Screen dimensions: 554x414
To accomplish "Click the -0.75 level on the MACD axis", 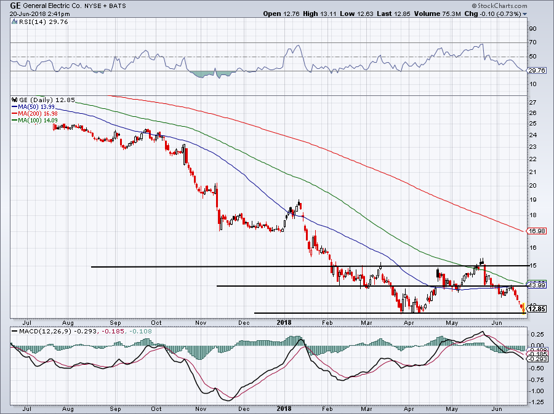I will point(536,380).
